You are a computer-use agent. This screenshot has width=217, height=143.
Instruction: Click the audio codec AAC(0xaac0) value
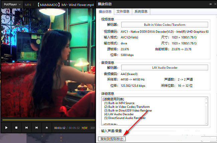pyautogui.click(x=129, y=74)
